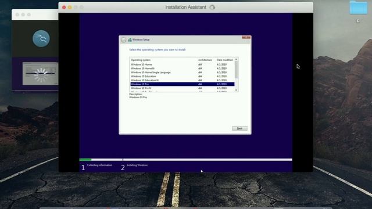
Task: Click the Installing Windows step label
Action: pyautogui.click(x=137, y=165)
